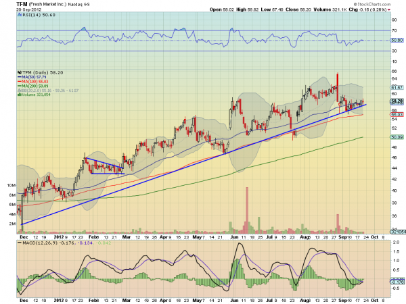This screenshot has width=406, height=304.
Task: Click the tallest red volume spike in June
Action: [247, 210]
